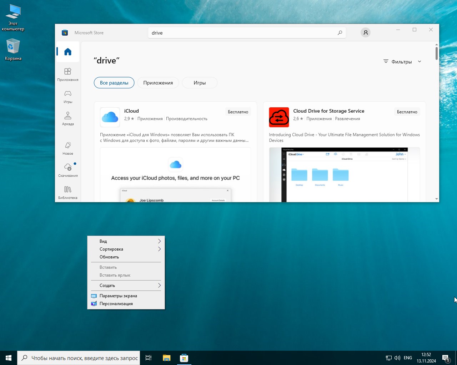Click the Бесплатно button for iCloud
457x365 pixels.
238,112
